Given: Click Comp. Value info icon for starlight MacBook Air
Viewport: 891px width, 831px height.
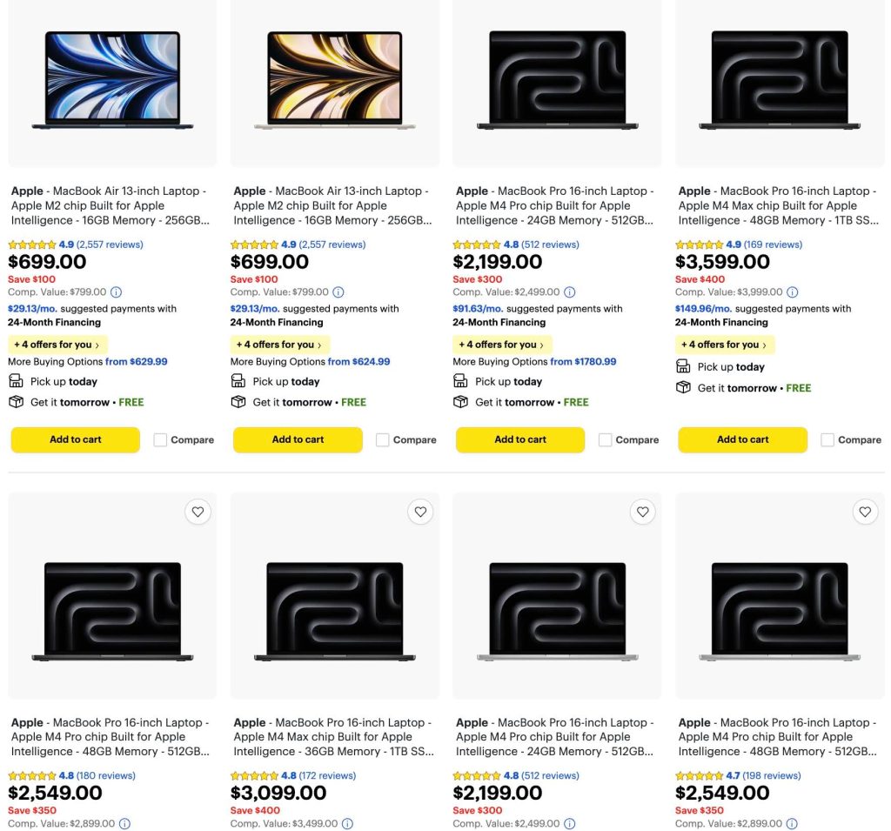Looking at the screenshot, I should pyautogui.click(x=338, y=292).
